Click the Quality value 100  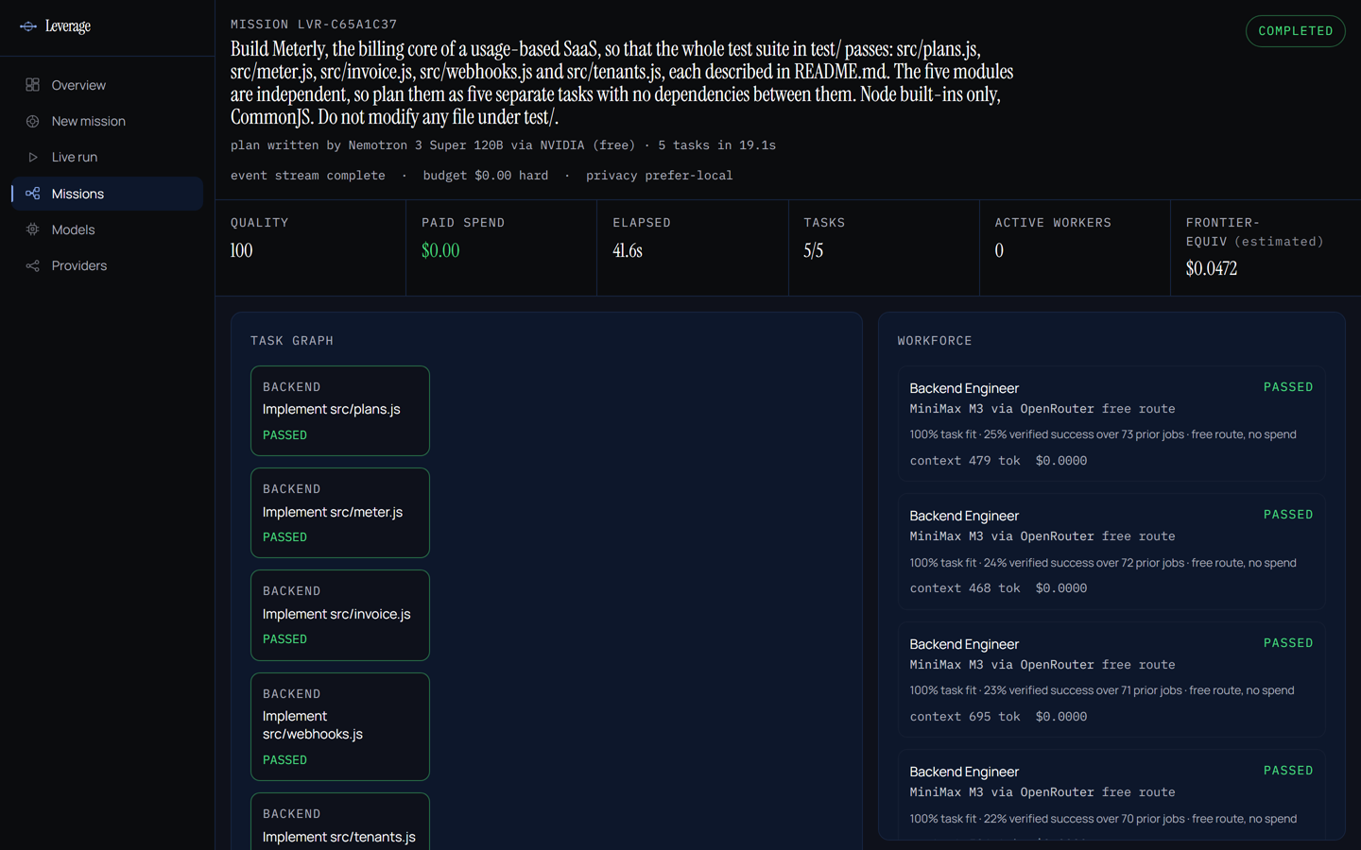242,250
